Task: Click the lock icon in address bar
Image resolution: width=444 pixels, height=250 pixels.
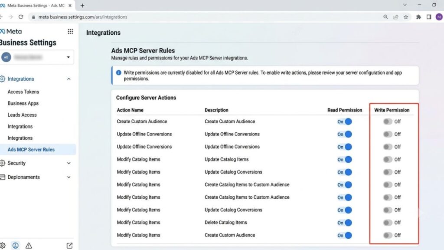Action: tap(33, 17)
